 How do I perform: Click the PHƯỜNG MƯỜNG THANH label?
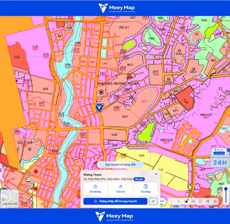pos(118,84)
